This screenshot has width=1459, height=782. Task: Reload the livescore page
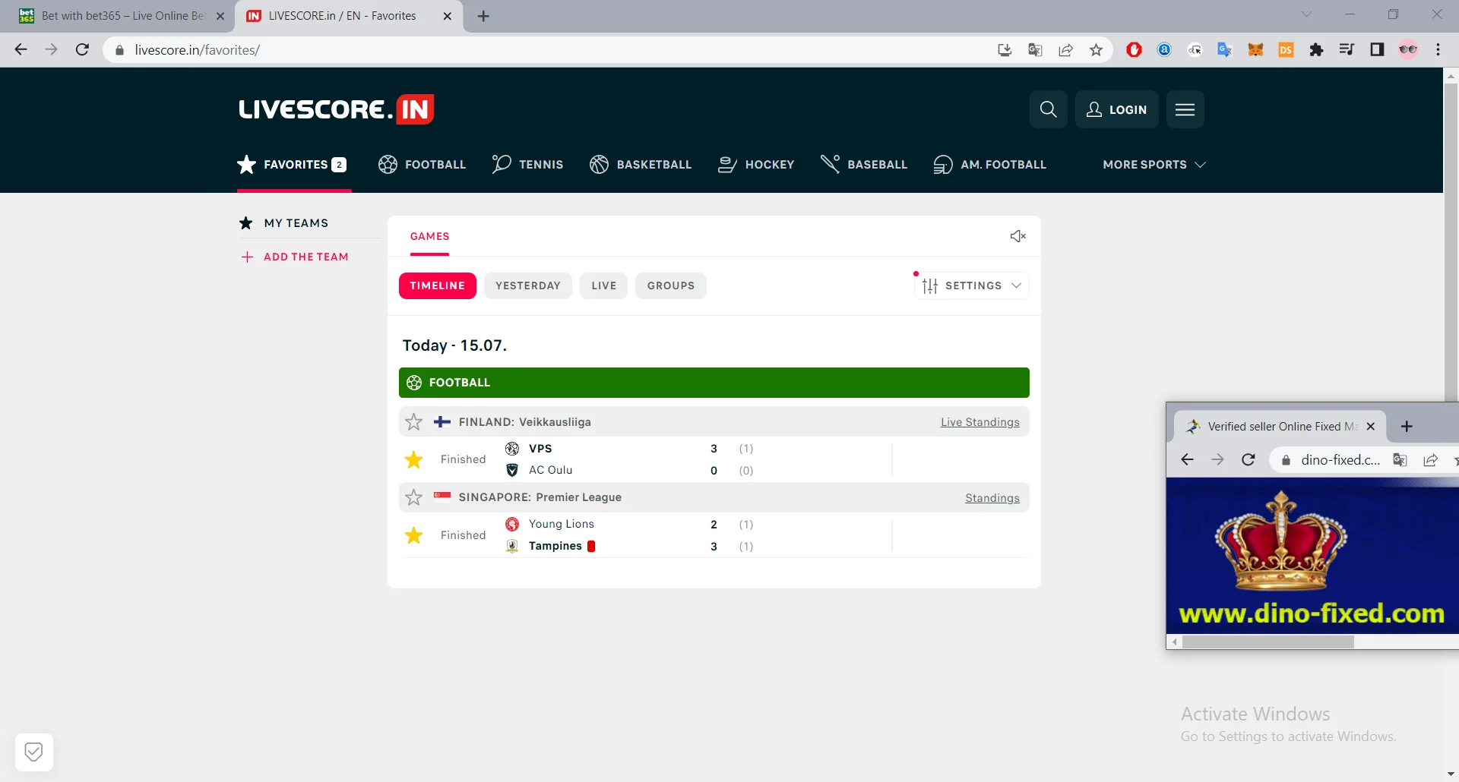point(82,50)
